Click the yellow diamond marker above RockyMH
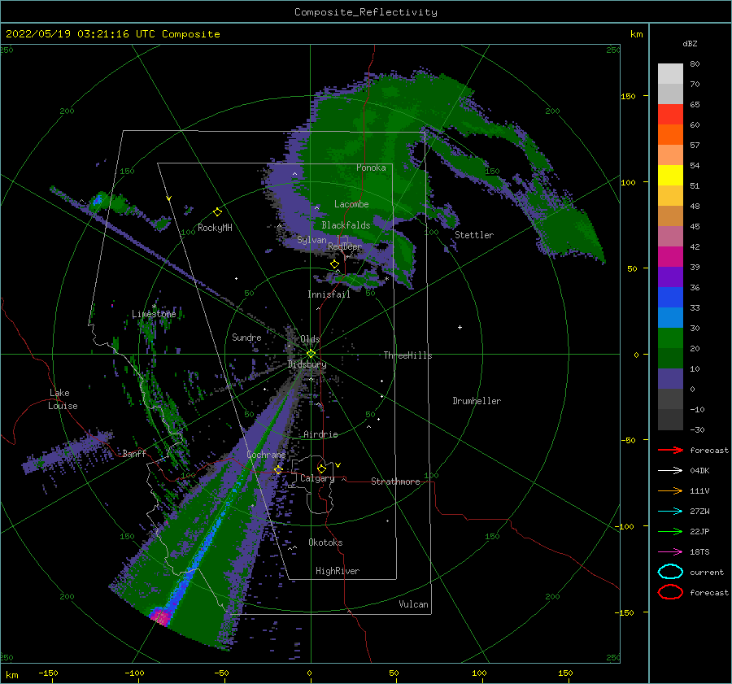 tap(217, 212)
